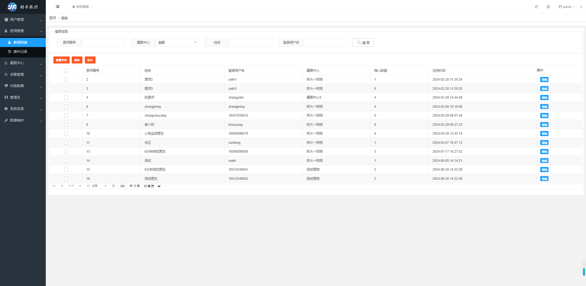Check the checkbox for doctor 李小阳
The width and height of the screenshot is (586, 286).
click(x=66, y=125)
